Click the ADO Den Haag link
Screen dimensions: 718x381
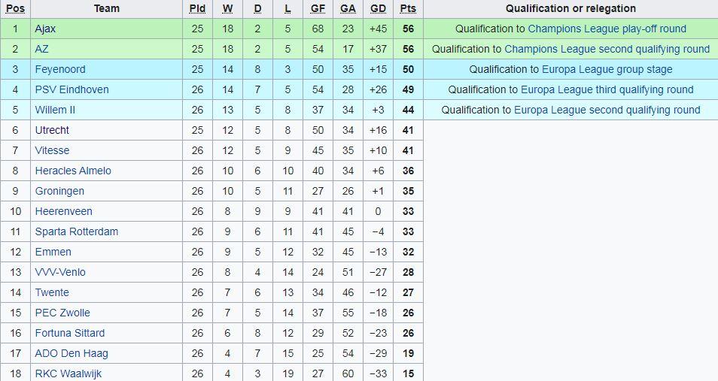pos(71,353)
